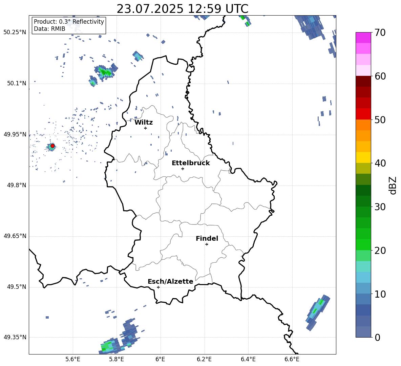Click the Esch/Alzette label
This screenshot has height=366, width=401.
click(170, 281)
